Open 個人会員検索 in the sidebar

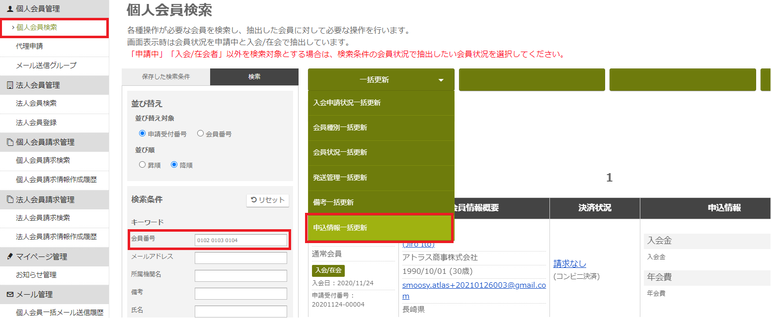(36, 27)
